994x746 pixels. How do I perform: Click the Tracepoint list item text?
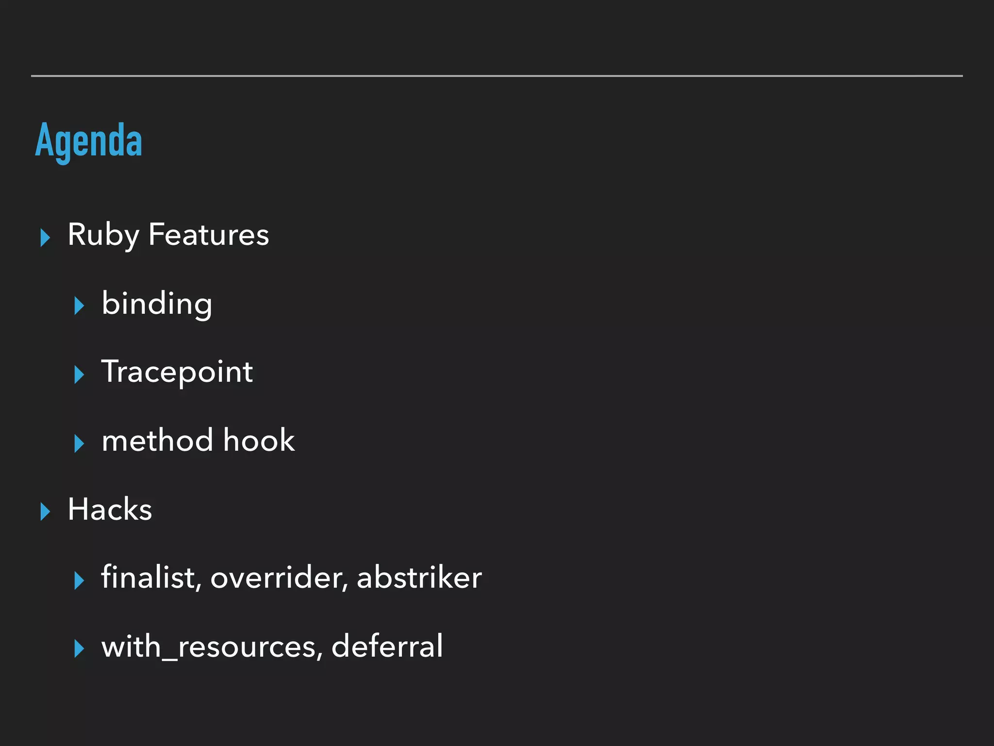177,372
